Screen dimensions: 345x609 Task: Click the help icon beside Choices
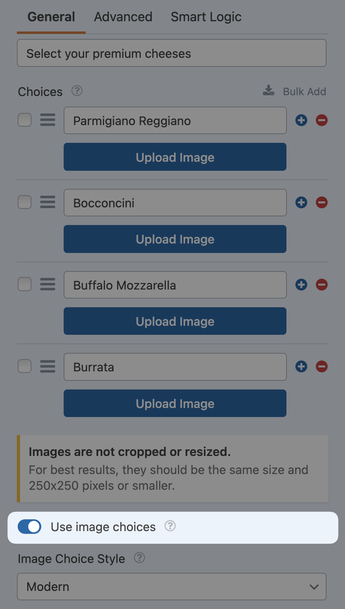(77, 91)
